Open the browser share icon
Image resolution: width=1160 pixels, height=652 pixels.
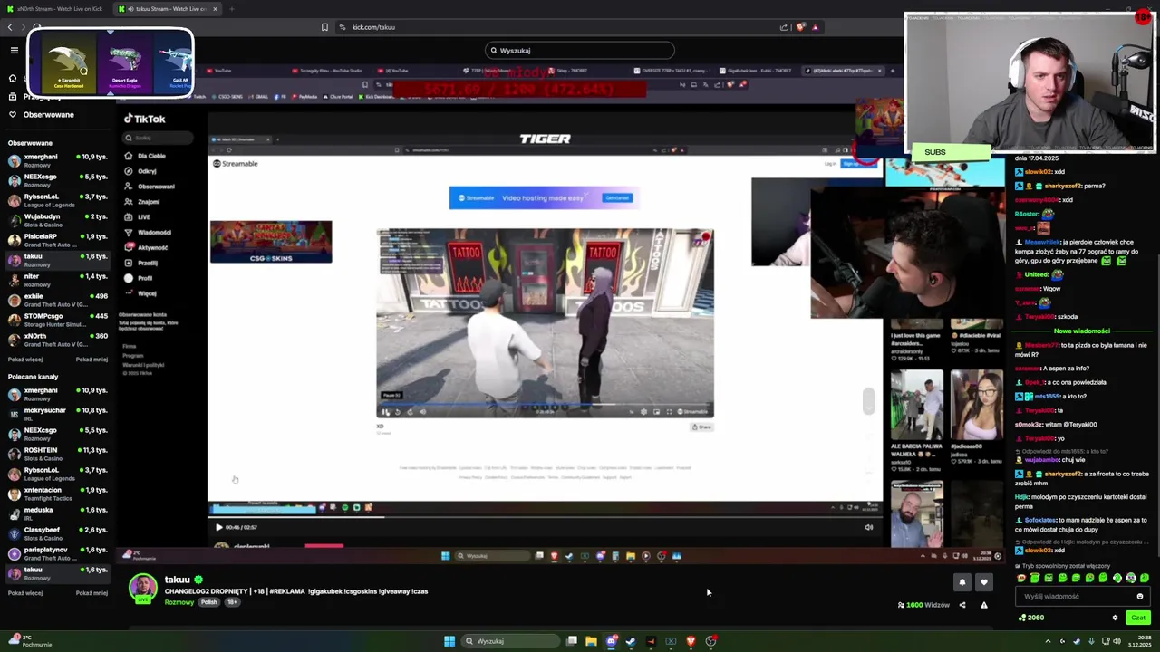click(x=784, y=27)
